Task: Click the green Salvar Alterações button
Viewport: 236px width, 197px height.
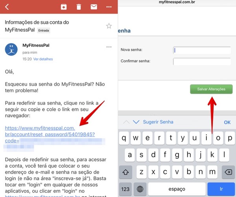Action: (x=211, y=89)
